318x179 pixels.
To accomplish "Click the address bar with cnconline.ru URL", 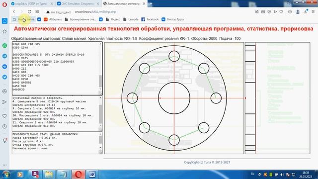I will click(x=95, y=12).
